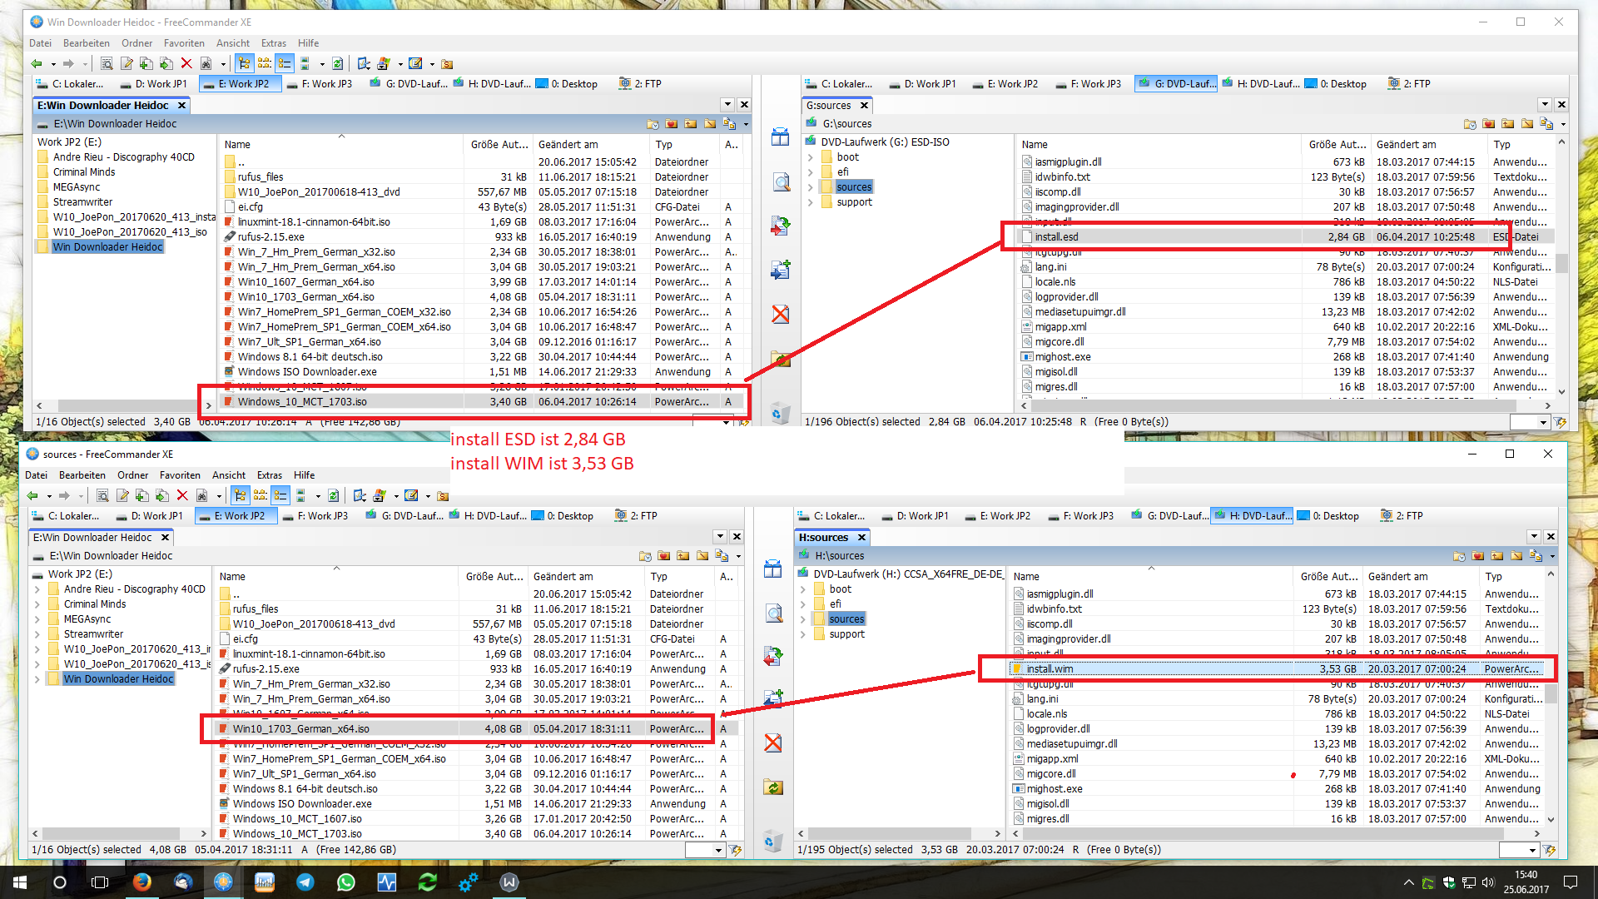Toggle folder tree view in bottom toolbar
The image size is (1598, 899).
coord(241,496)
